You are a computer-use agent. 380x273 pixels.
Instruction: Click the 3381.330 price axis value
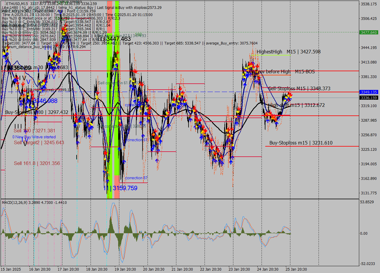(368, 77)
